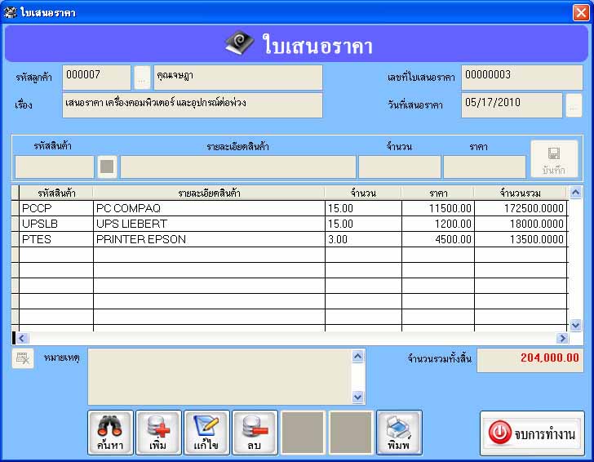Image resolution: width=594 pixels, height=462 pixels.
Task: Click the grid's scroll up arrow
Action: click(x=575, y=193)
